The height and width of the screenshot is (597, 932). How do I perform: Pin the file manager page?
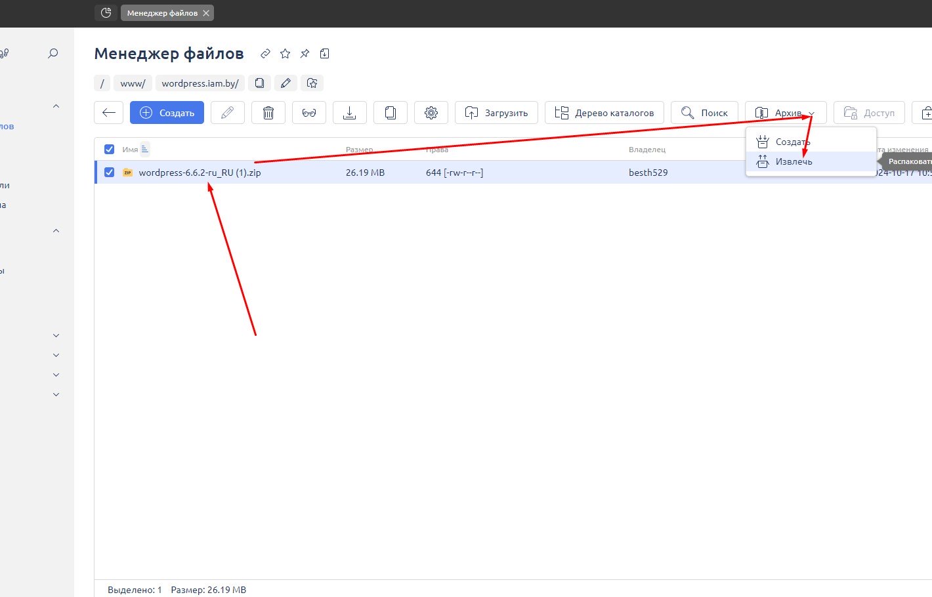click(x=305, y=54)
